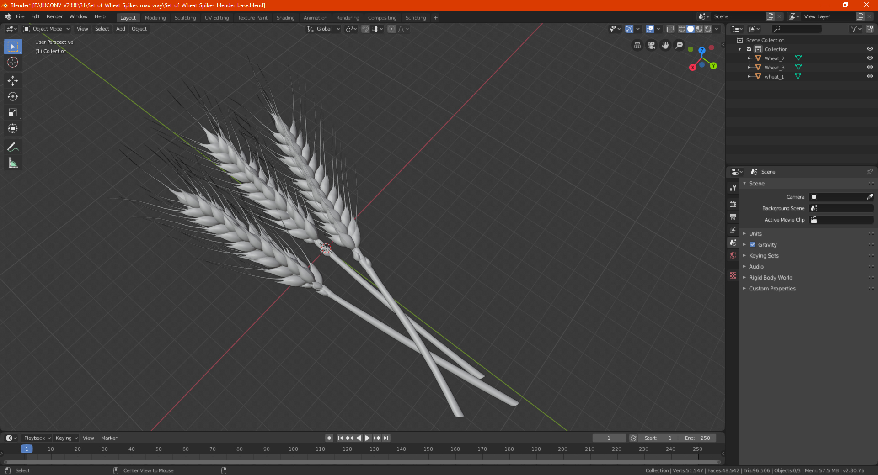Image resolution: width=878 pixels, height=475 pixels.
Task: Open the Texture properties tab
Action: 733,275
